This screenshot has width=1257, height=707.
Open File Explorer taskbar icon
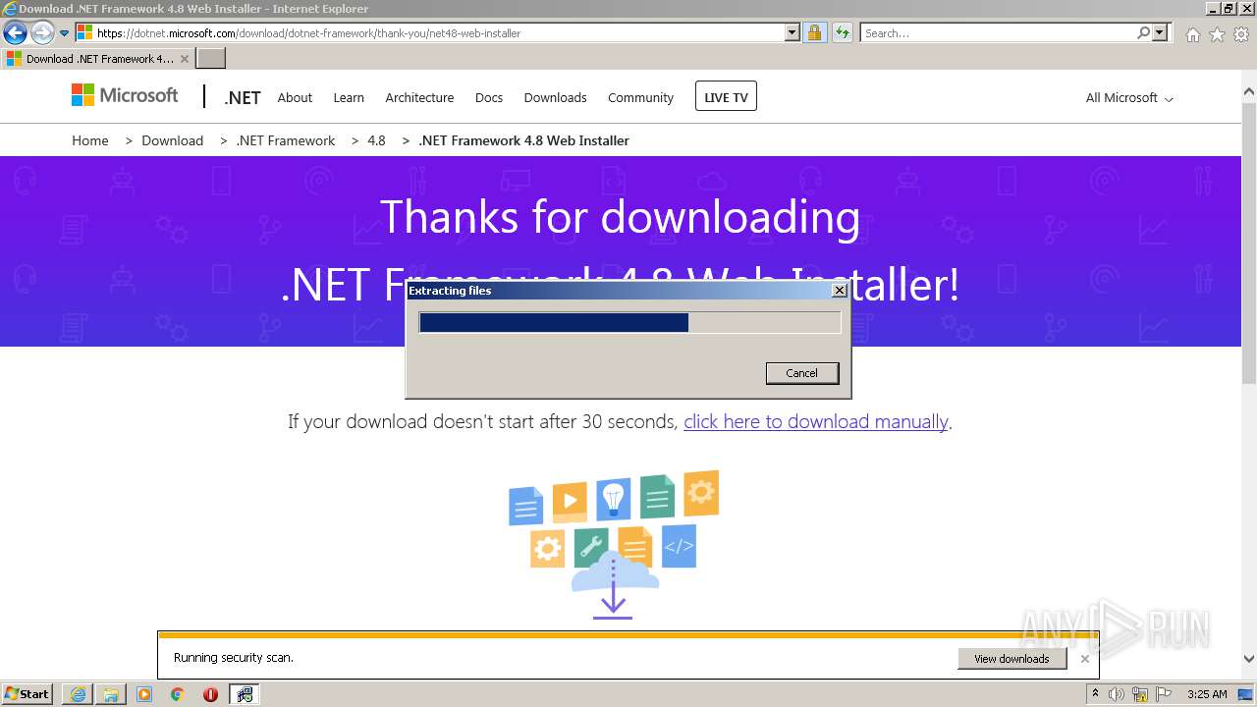point(111,694)
